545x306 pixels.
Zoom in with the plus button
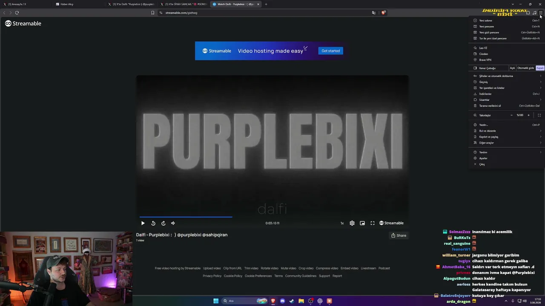[528, 115]
